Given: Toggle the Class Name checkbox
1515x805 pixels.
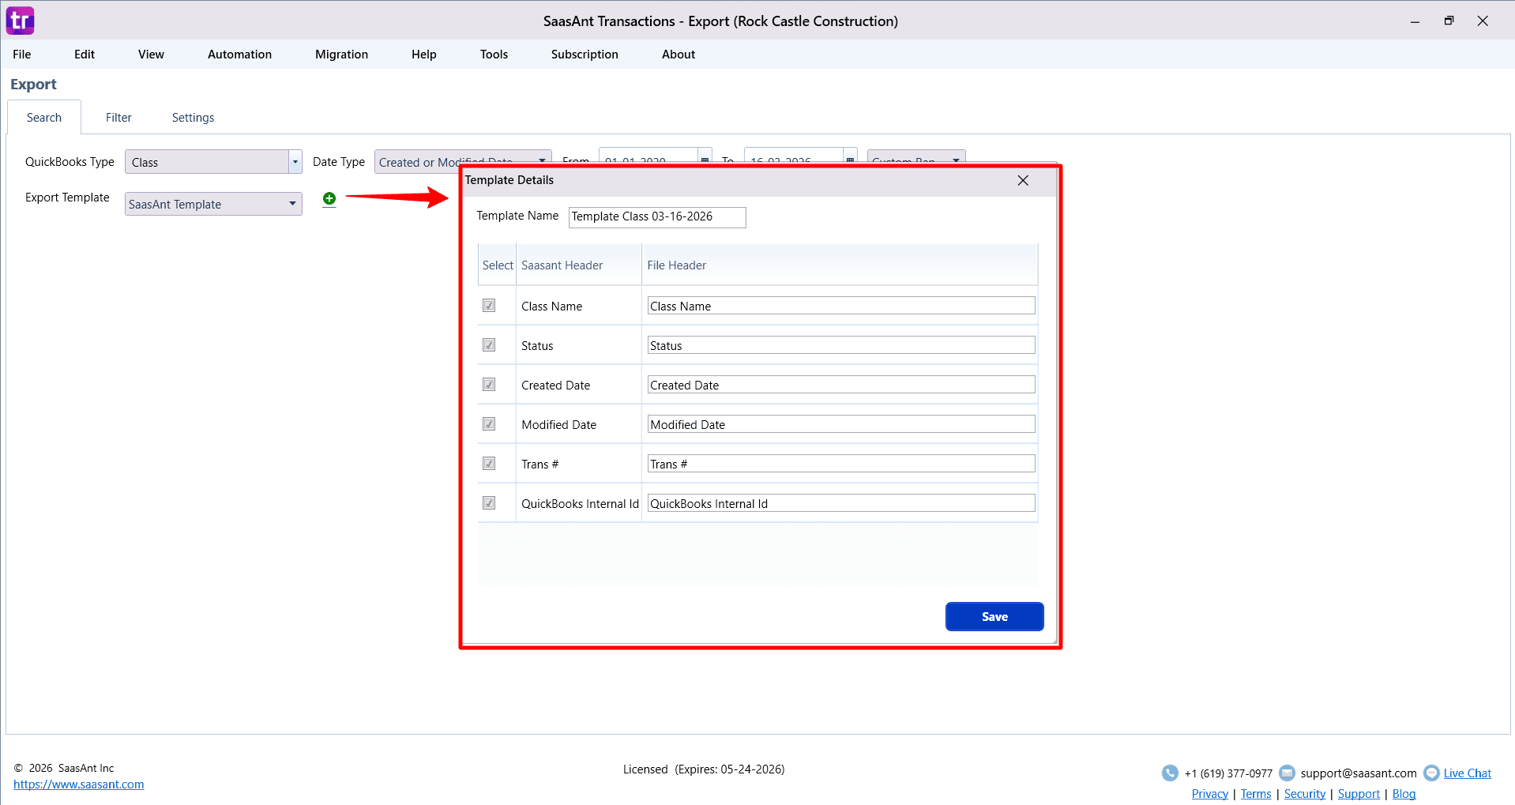Looking at the screenshot, I should point(489,305).
